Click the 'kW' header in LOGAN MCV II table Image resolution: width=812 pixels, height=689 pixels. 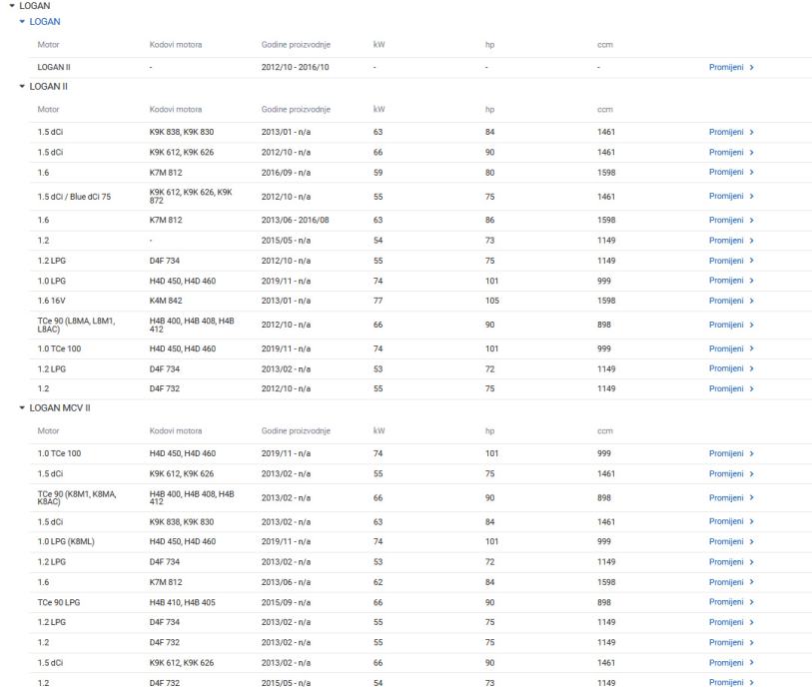pyautogui.click(x=380, y=430)
